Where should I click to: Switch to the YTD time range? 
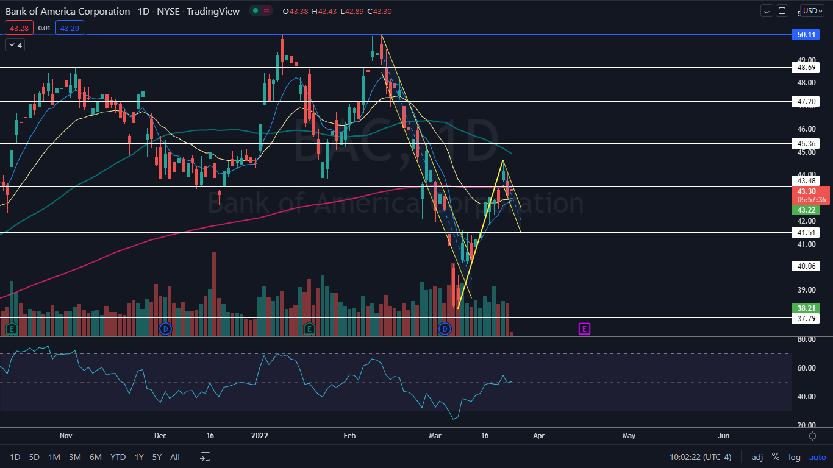pos(118,457)
